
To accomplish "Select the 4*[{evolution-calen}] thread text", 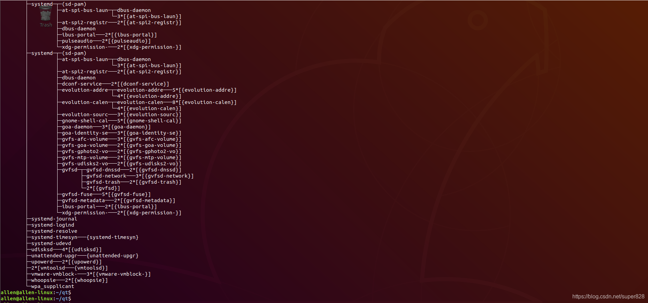I will [149, 108].
